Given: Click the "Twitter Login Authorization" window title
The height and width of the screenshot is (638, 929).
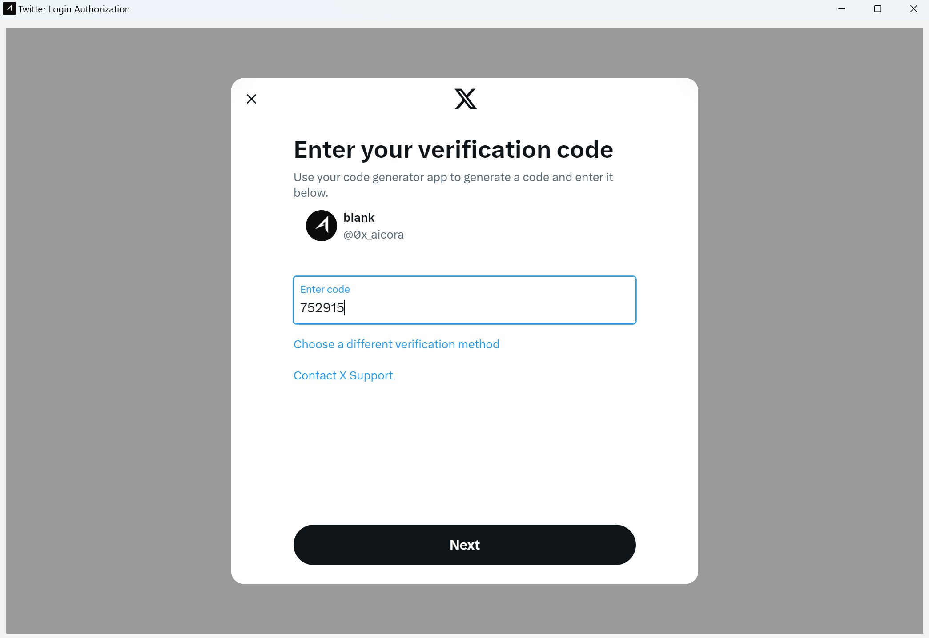Looking at the screenshot, I should point(74,9).
